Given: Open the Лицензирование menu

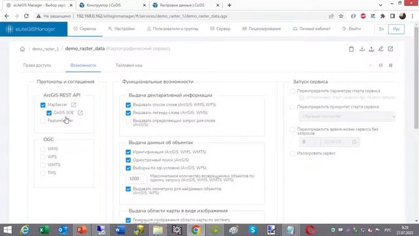Looking at the screenshot, I should point(262,29).
